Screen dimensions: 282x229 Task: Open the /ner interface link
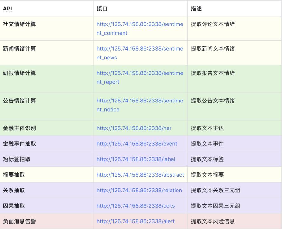tap(134, 128)
